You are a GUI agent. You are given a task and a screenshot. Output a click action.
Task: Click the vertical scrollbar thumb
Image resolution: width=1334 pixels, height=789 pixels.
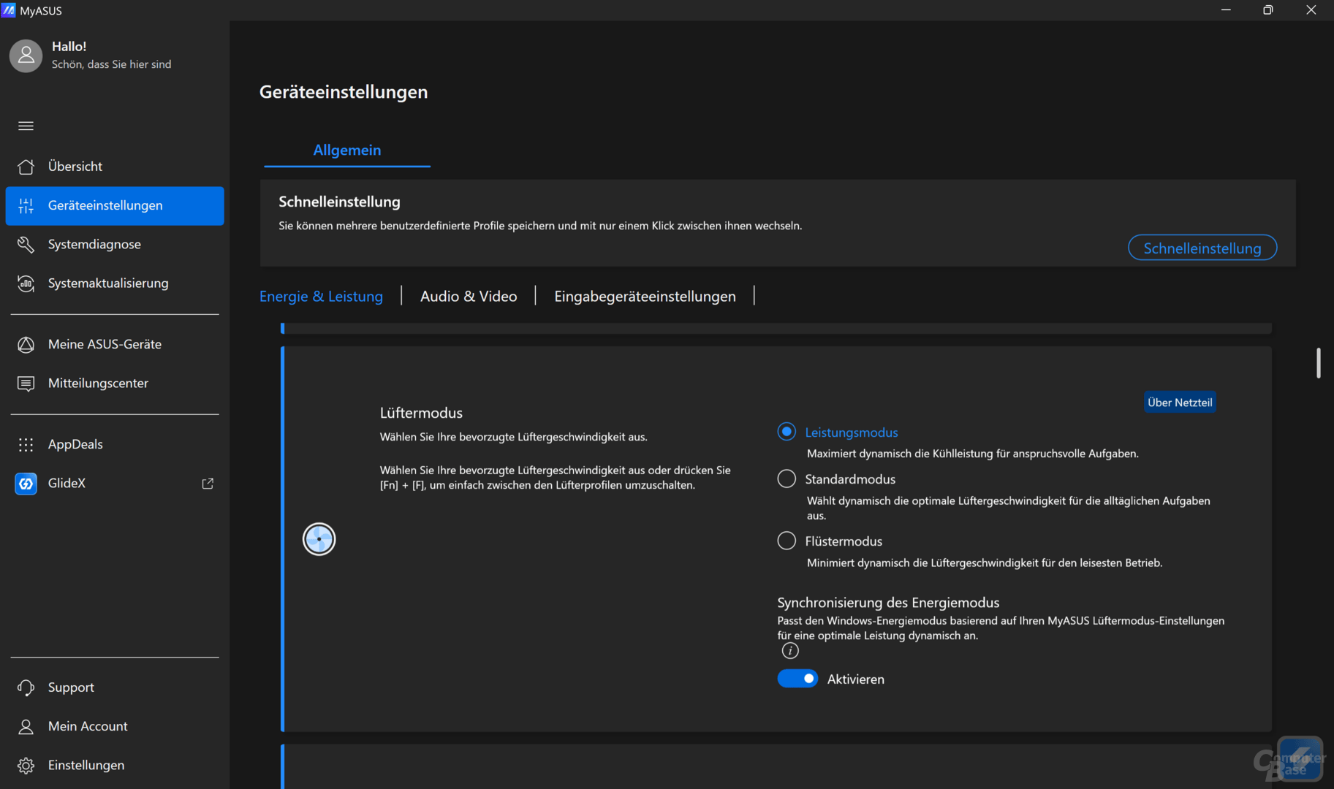pos(1318,363)
